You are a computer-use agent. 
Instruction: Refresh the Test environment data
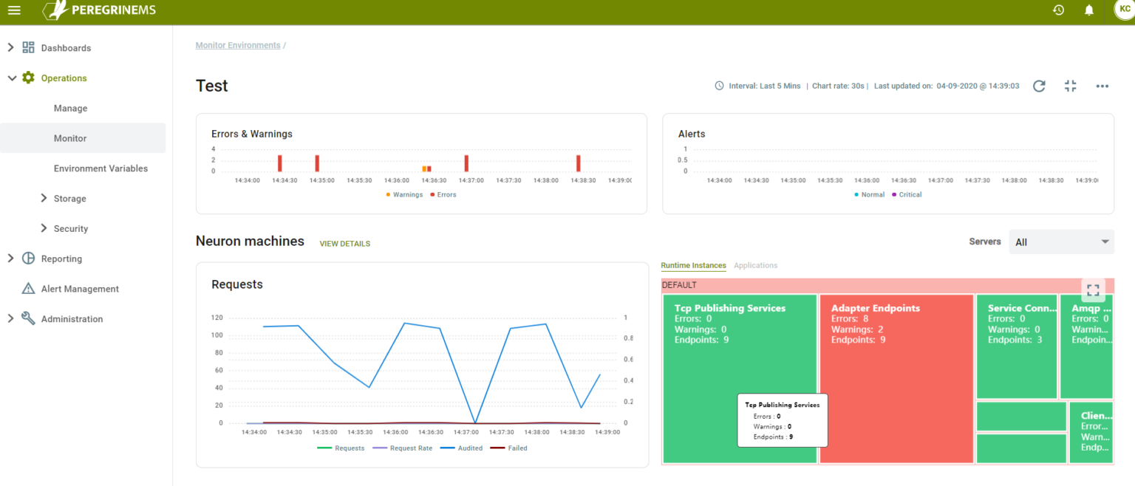point(1039,86)
